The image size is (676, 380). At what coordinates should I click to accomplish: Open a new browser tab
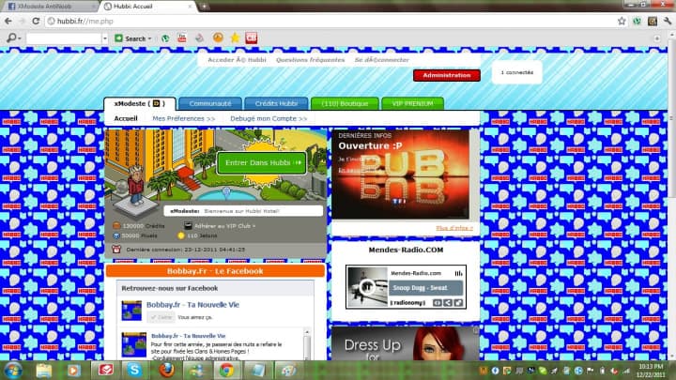point(204,7)
